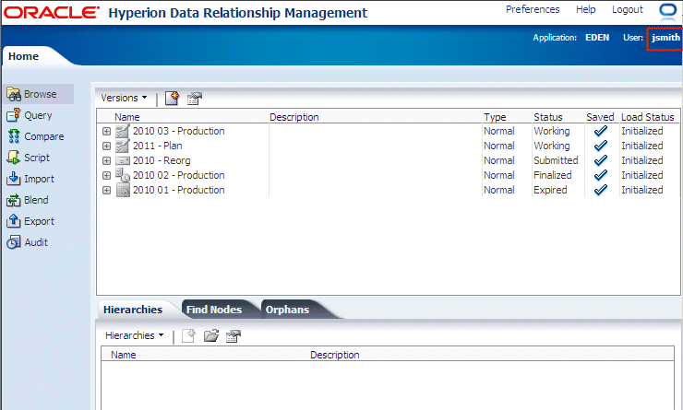
Task: Click the Logout link
Action: tap(628, 9)
